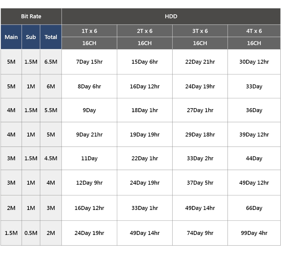This screenshot has width=281, height=259.
Task: Click the 2T x 6 column header
Action: pyautogui.click(x=144, y=31)
